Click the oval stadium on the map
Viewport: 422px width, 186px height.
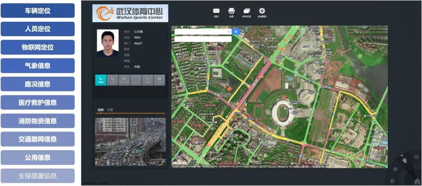point(283,112)
